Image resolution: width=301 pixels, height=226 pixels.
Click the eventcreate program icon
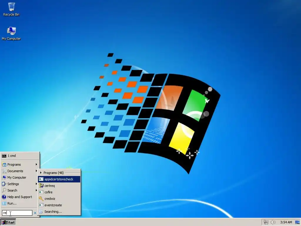tap(41, 205)
